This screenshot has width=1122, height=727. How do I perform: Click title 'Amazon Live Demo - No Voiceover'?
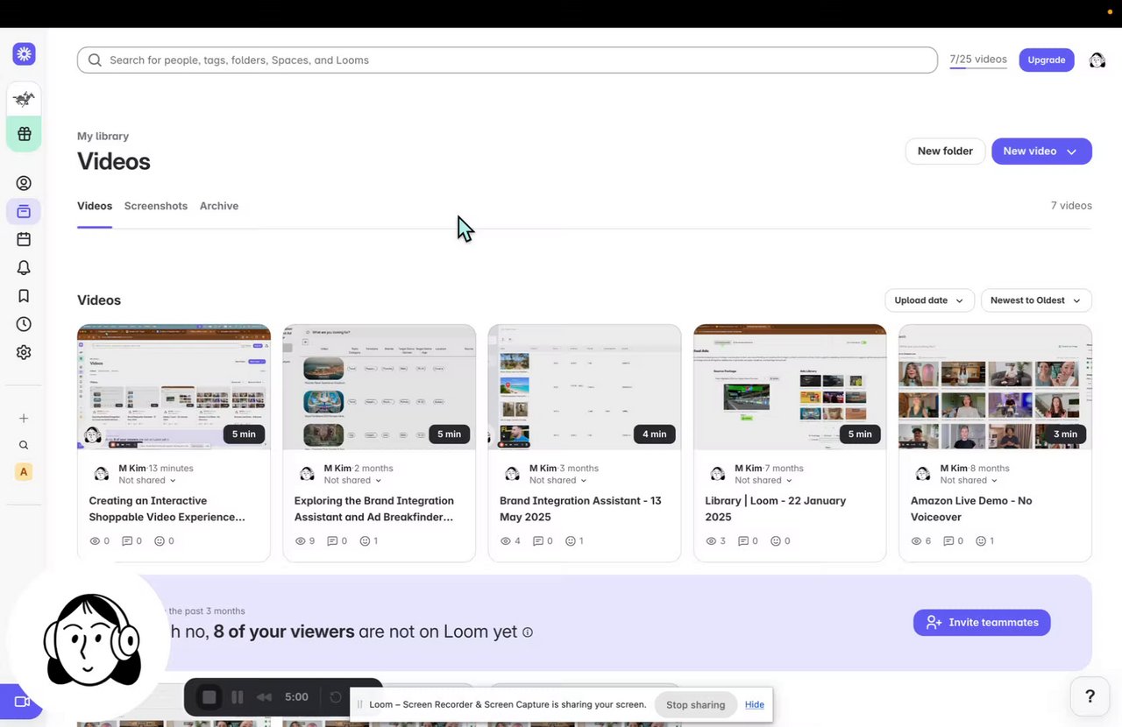(x=971, y=509)
